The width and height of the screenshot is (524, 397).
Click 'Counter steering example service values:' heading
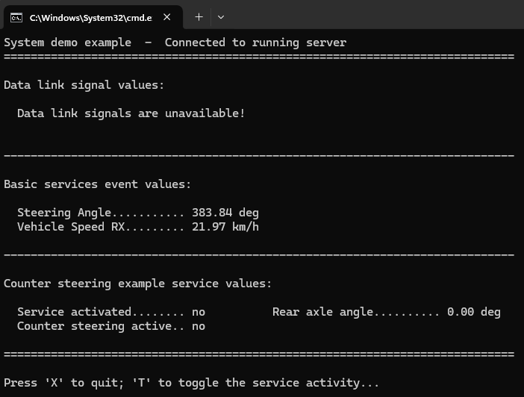137,284
